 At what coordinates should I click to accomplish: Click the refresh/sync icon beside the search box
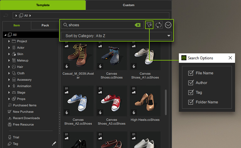point(158,25)
